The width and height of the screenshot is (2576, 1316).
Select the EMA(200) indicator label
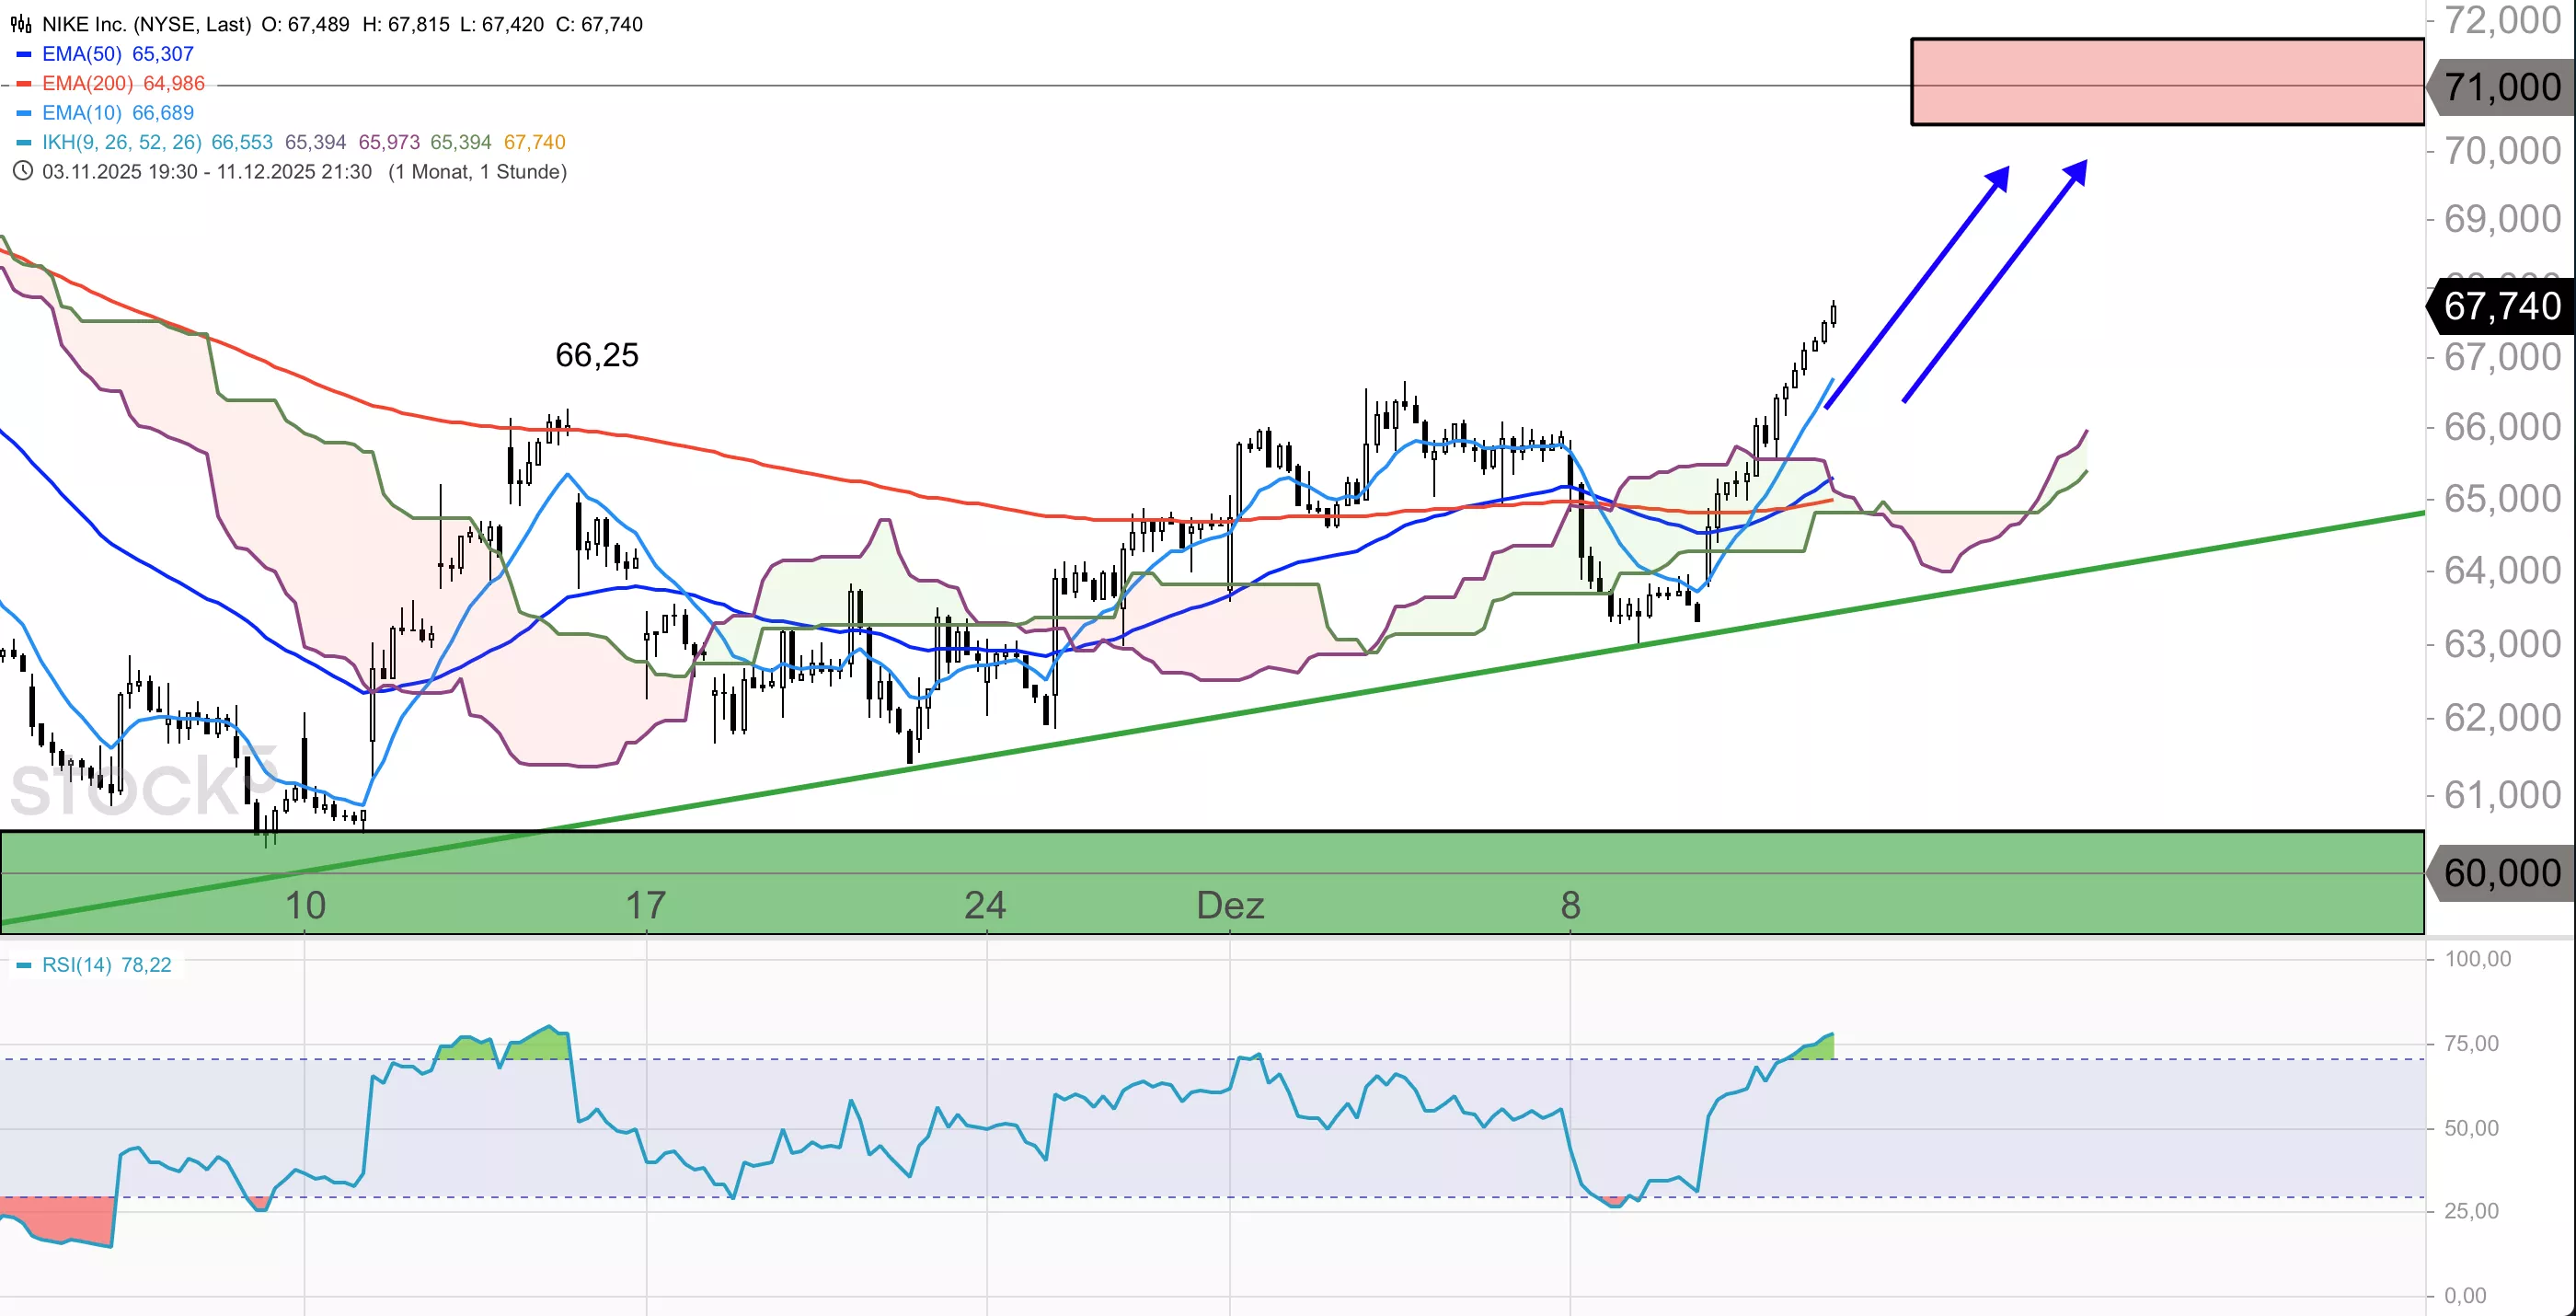[x=87, y=84]
